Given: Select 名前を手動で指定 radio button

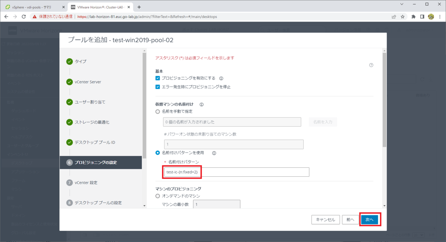Looking at the screenshot, I should pos(158,111).
